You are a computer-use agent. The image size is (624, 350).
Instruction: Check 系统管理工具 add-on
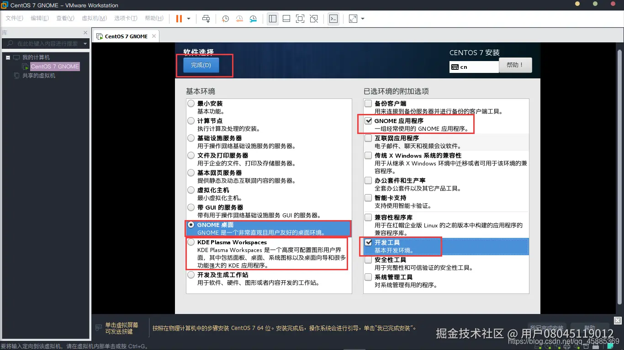[x=368, y=277]
